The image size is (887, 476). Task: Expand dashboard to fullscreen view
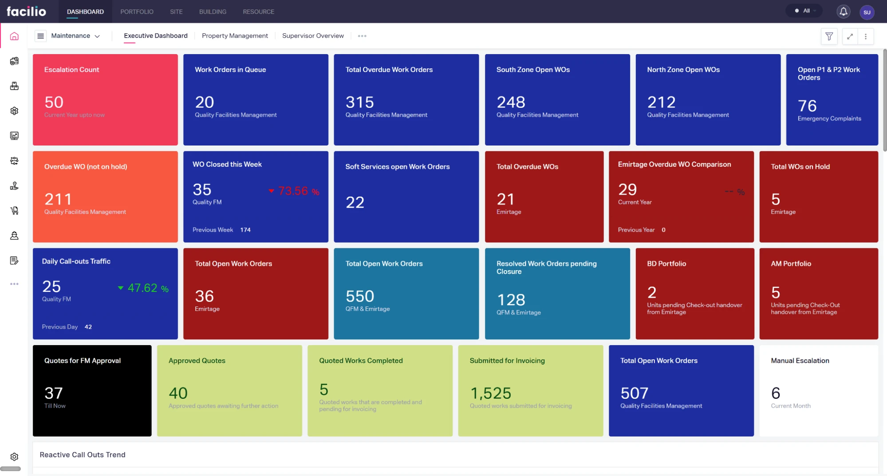click(850, 36)
